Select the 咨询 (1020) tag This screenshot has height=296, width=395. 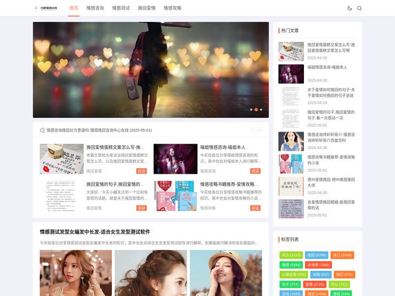click(x=291, y=294)
